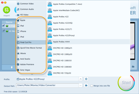Click the mov icon beside DVCPRO HD 720p50
This screenshot has width=139, height=94.
coord(50,73)
